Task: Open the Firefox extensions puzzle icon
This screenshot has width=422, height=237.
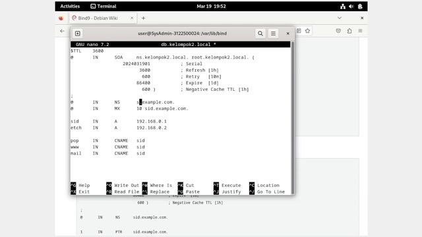Action: [349, 31]
